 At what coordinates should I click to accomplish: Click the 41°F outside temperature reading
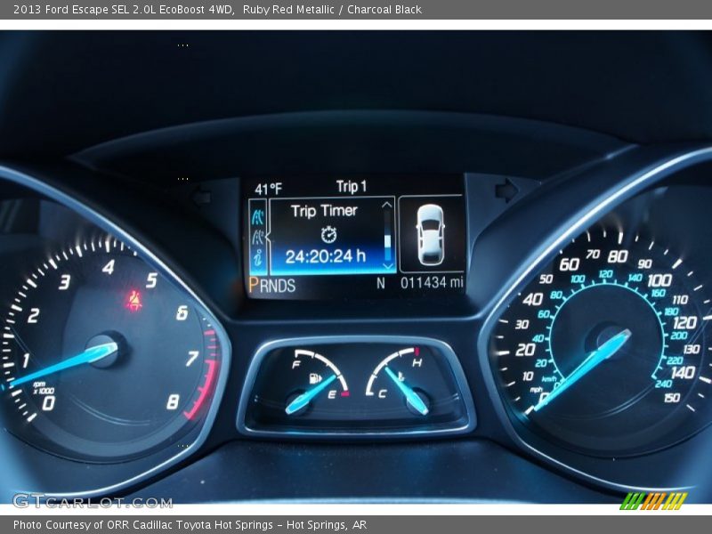(268, 189)
